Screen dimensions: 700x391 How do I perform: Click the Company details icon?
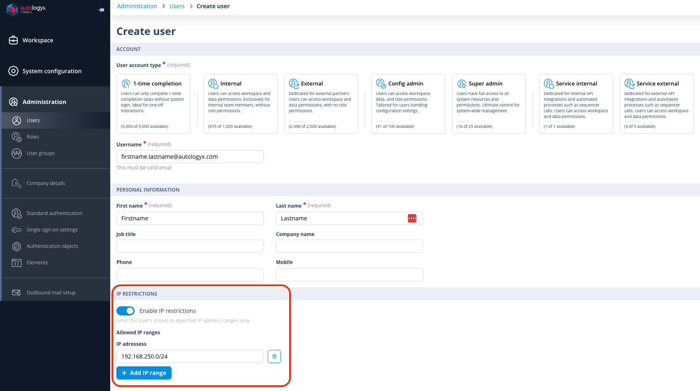coord(16,183)
